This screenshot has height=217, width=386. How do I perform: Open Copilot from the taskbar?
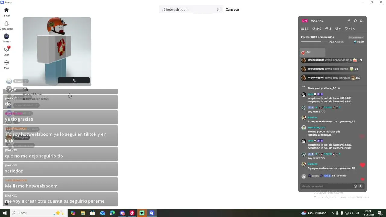pos(73,213)
